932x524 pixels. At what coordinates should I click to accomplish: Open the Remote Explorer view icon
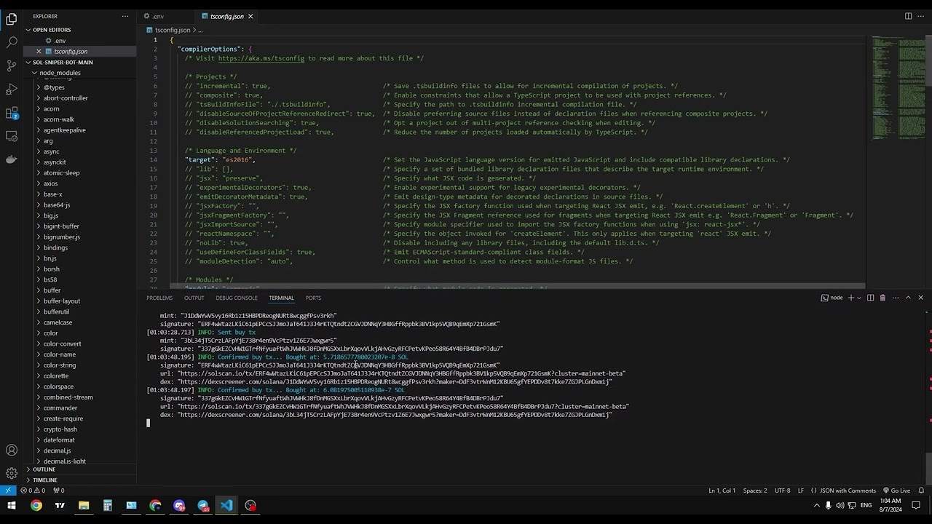pos(12,136)
